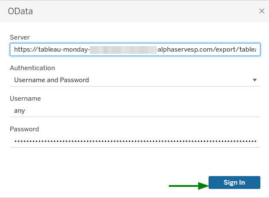This screenshot has width=269, height=198.
Task: Select the 'Username and Password' combo box
Action: (x=130, y=80)
